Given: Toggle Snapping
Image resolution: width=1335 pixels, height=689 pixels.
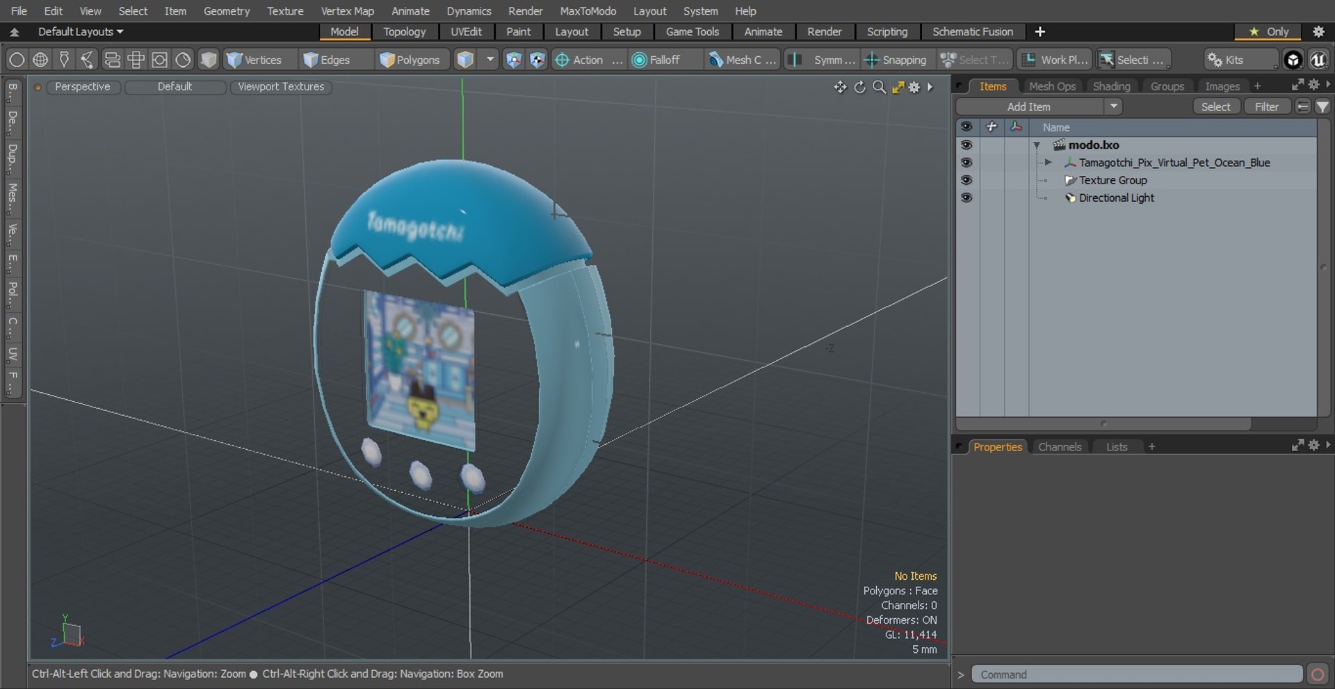Looking at the screenshot, I should (x=896, y=60).
